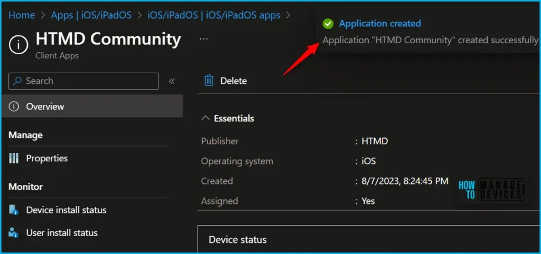This screenshot has width=541, height=254.
Task: Click the HTMD Community page title
Action: tap(108, 39)
